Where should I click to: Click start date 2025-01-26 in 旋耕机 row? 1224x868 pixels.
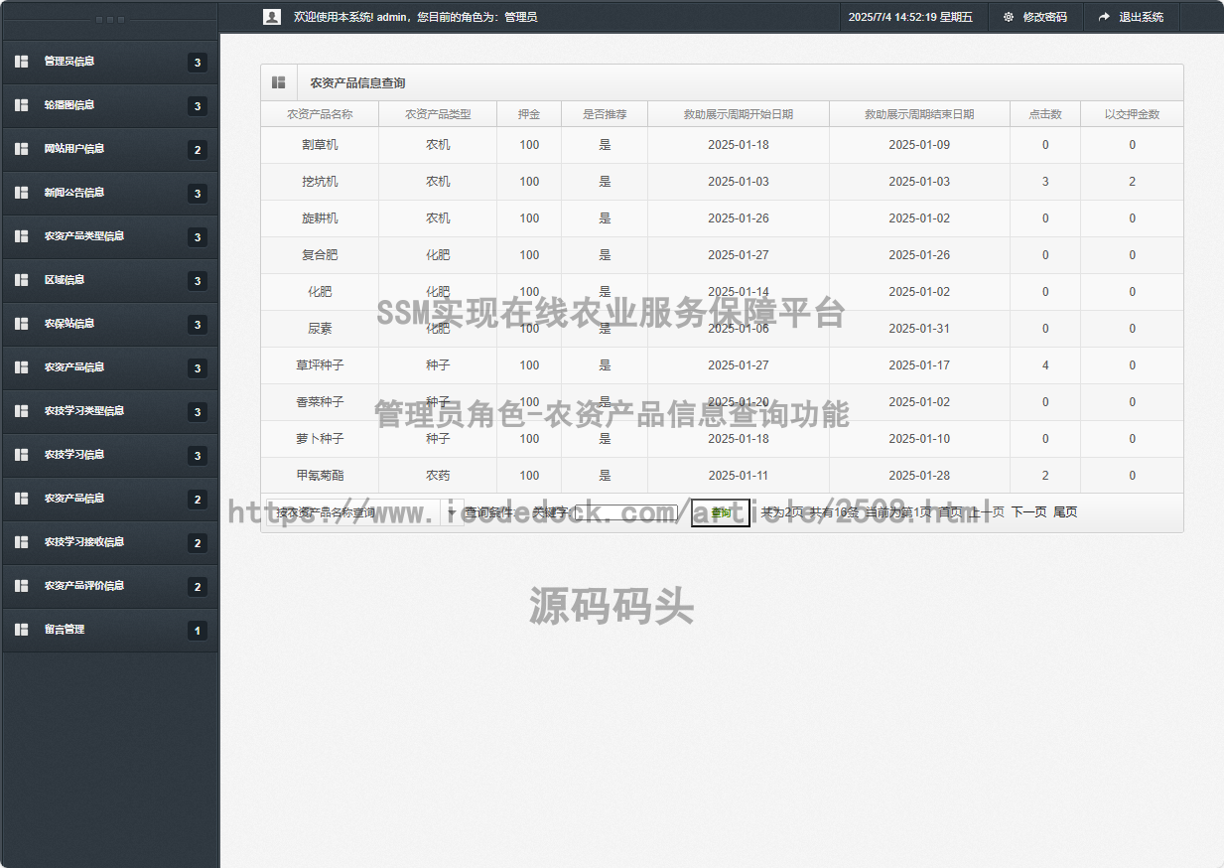tap(739, 218)
